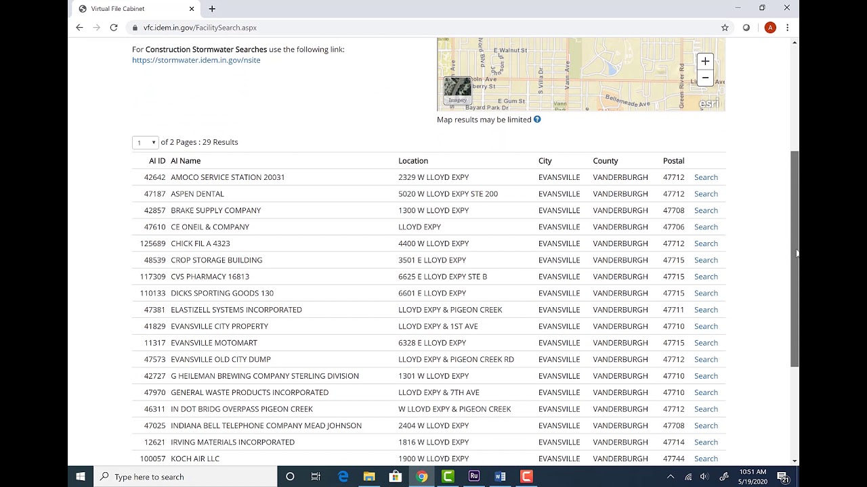
Task: Click the map results help icon
Action: (537, 120)
